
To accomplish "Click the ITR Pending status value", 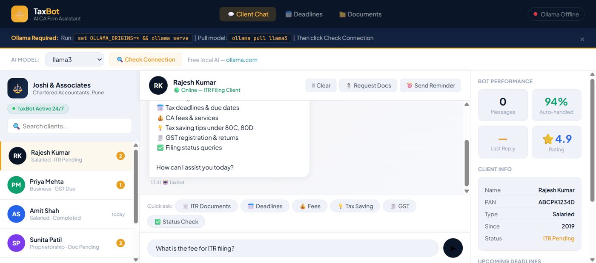I will coord(559,238).
